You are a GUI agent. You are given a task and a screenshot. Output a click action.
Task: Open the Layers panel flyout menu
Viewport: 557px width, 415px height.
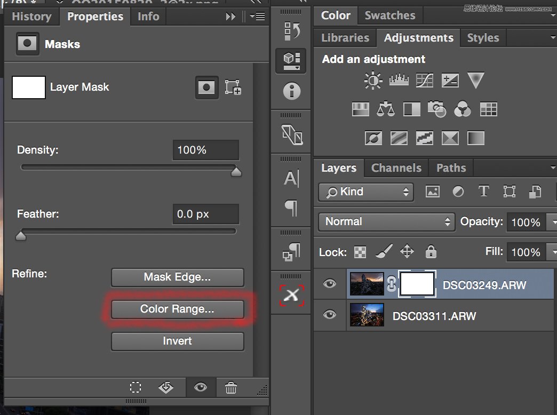(x=553, y=167)
